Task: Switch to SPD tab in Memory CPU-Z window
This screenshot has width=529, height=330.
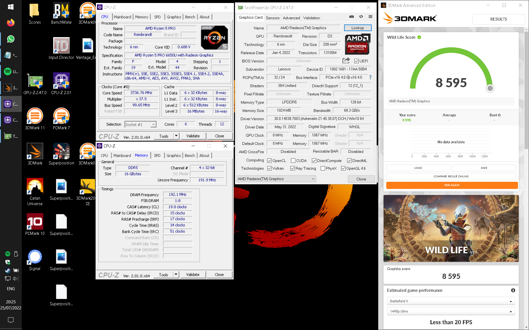Action: 157,155
